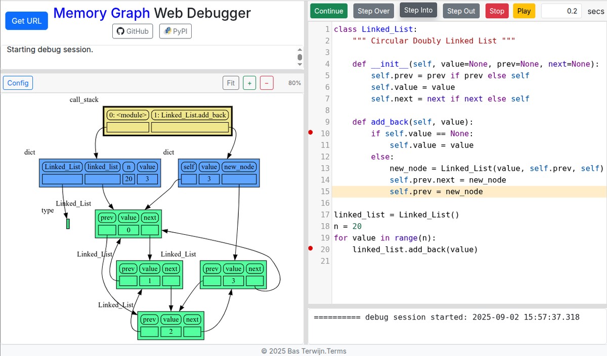The width and height of the screenshot is (607, 356).
Task: Click the seconds delay input field
Action: (x=561, y=11)
